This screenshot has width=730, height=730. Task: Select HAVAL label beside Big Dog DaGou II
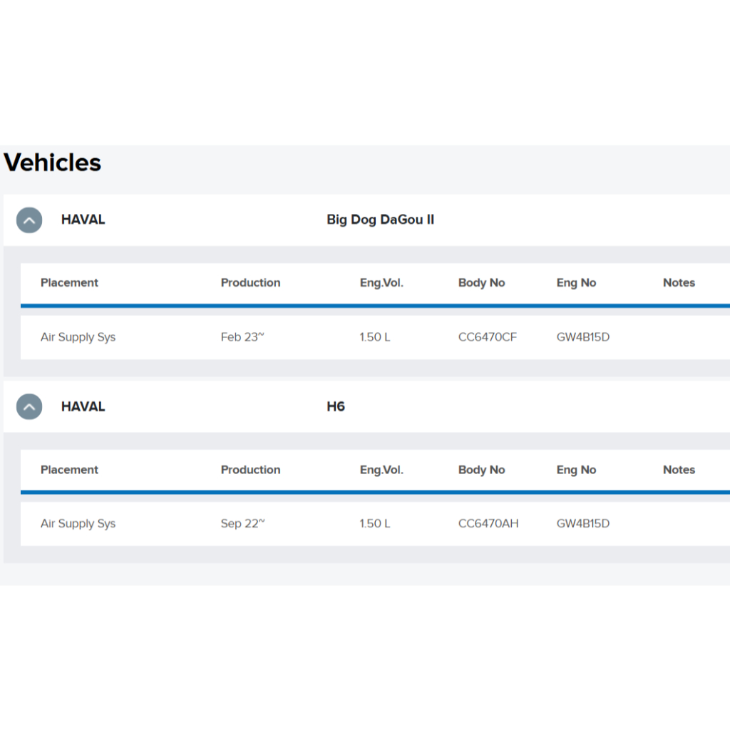(83, 220)
